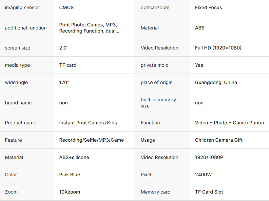Click the 'Fixed Focus' optical zoom value
Viewport: 269px width, 201px height.
coord(208,7)
